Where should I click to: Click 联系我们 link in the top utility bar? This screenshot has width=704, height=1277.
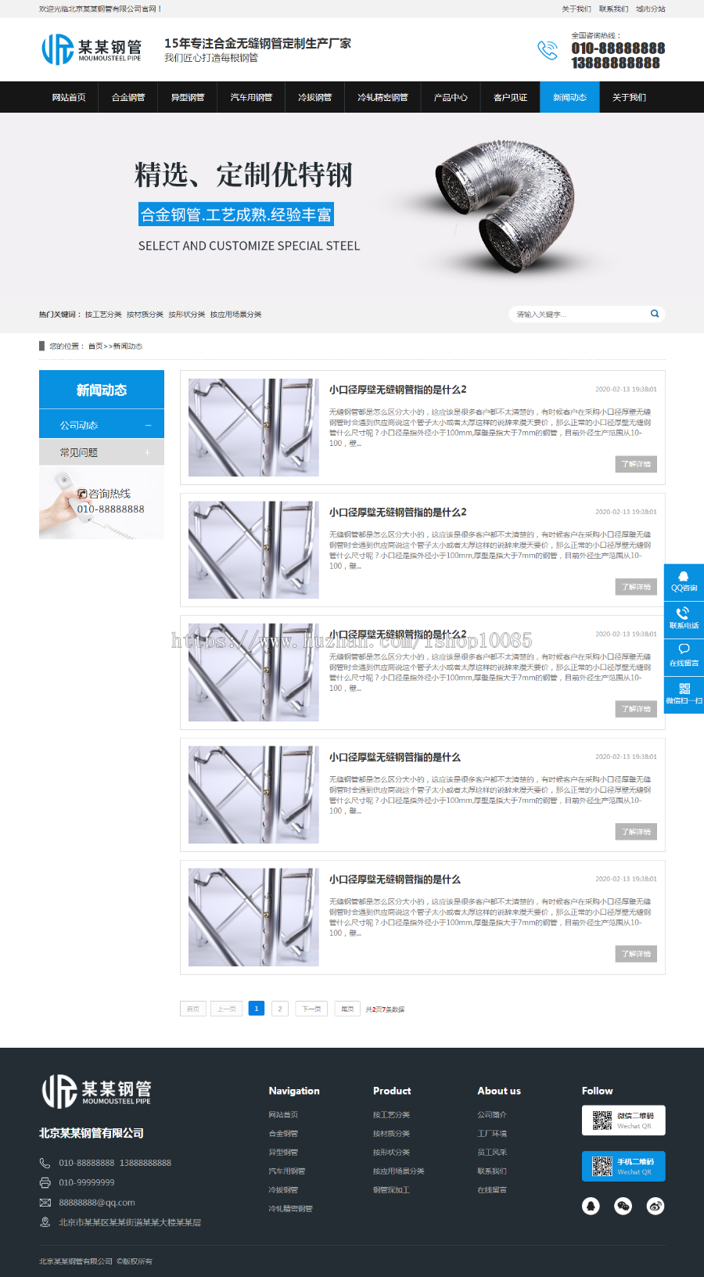point(613,9)
